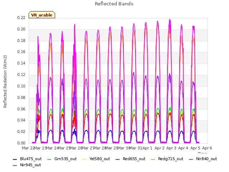The image size is (229, 172).
Task: Click the orange Redg715_out legend swatch
Action: 153,159
